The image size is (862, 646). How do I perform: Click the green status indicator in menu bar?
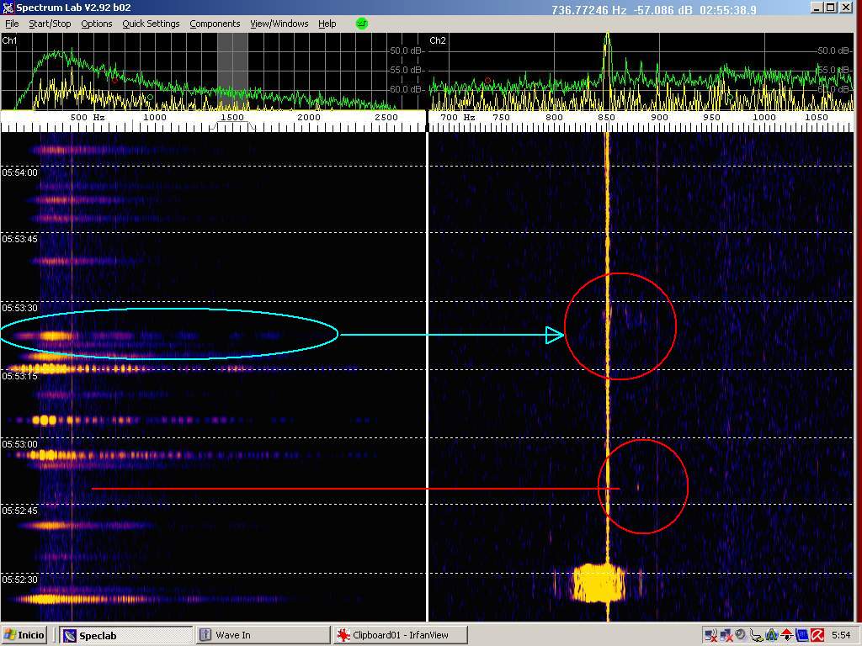pos(362,24)
